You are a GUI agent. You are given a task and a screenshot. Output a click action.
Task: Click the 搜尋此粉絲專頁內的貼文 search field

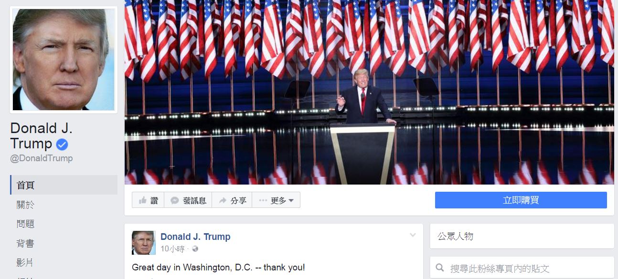tap(522, 269)
